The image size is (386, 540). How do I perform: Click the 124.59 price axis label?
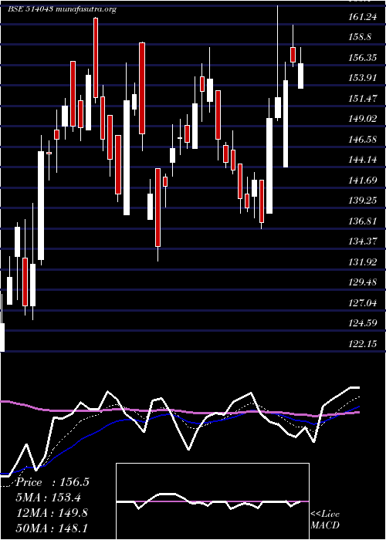(x=363, y=323)
